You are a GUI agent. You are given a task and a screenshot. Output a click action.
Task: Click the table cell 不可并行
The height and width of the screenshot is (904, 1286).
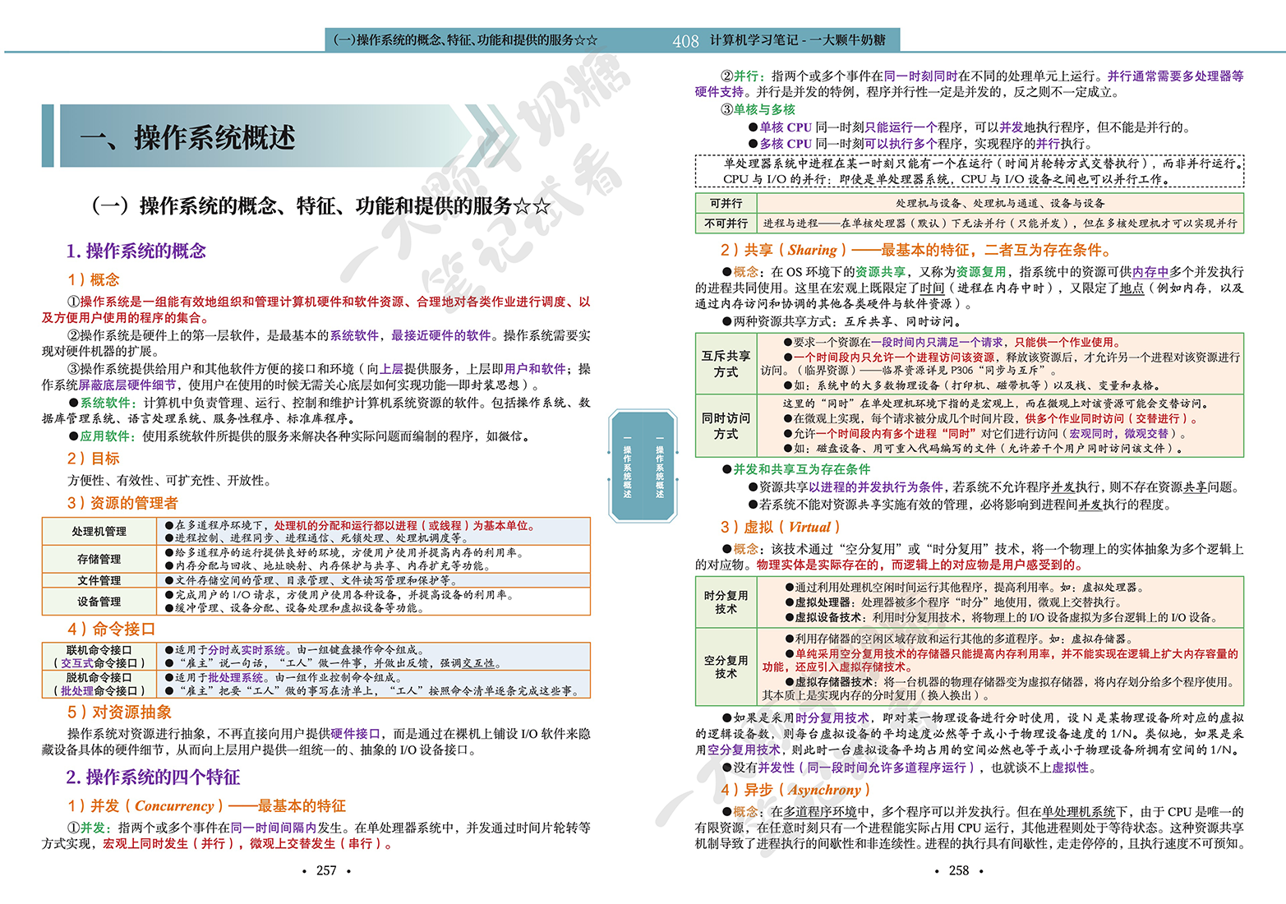726,224
